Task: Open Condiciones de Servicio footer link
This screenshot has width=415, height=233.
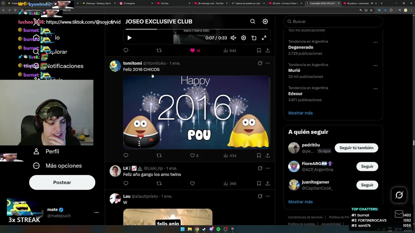Action: (305, 217)
